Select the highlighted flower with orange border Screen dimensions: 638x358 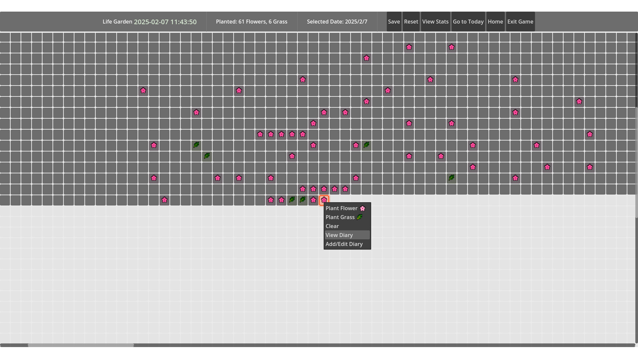point(324,200)
